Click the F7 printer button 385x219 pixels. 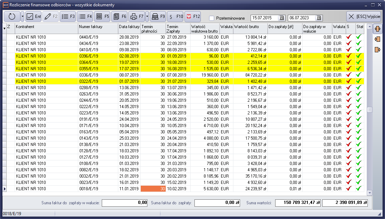[x=137, y=16]
